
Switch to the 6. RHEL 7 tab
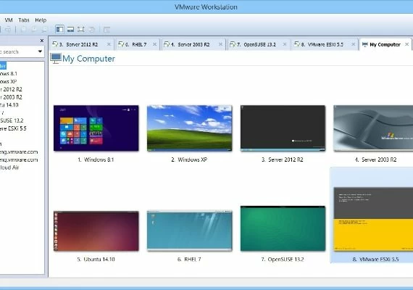(138, 44)
